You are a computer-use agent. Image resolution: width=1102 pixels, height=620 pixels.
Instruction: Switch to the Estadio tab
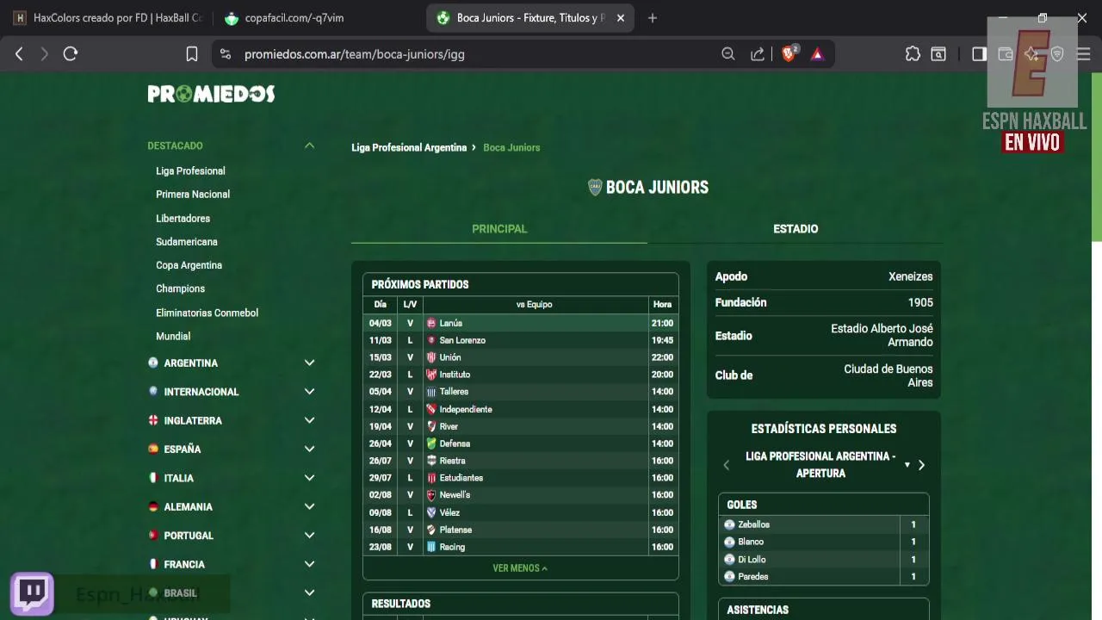tap(796, 229)
